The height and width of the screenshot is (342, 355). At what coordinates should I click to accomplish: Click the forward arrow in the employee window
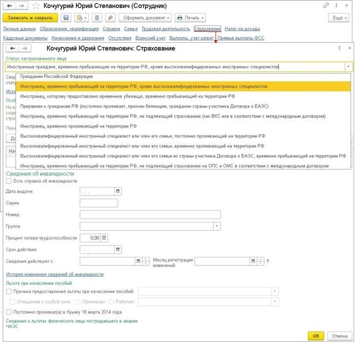pos(22,6)
